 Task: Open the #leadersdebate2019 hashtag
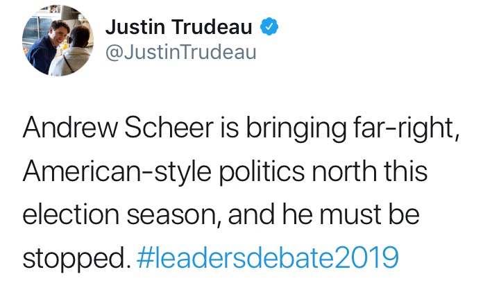coord(269,257)
